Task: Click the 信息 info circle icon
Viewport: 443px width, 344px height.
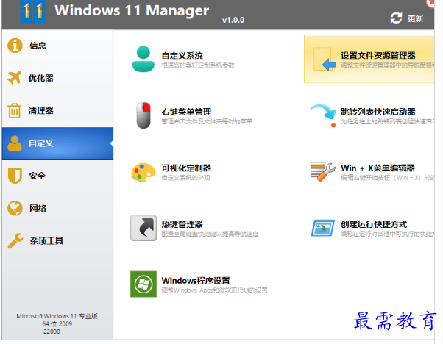Action: (x=15, y=46)
